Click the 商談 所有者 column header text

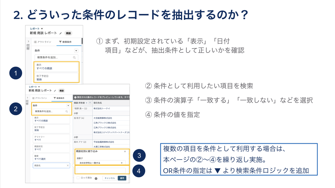point(79,103)
